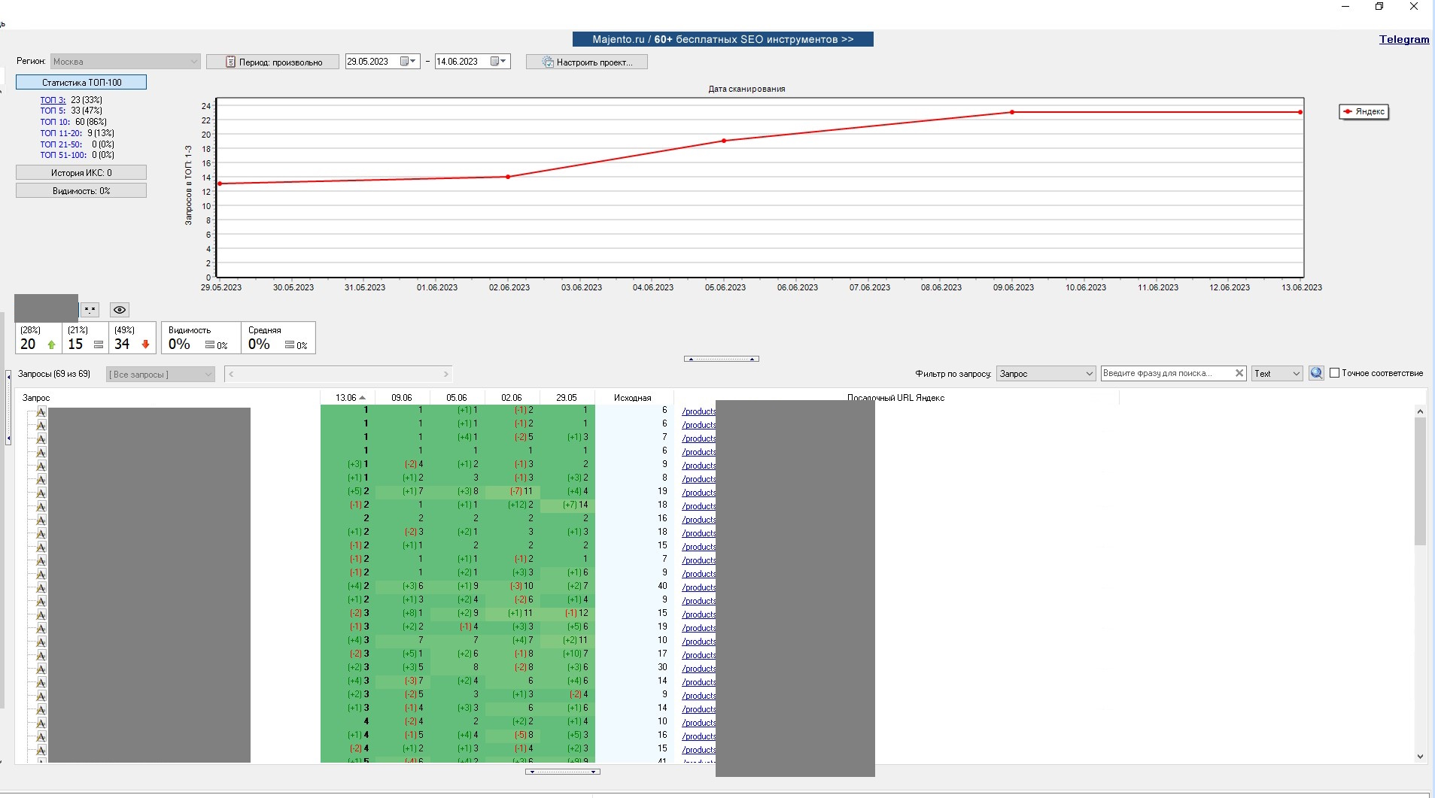Open the Text match type dropdown

[x=1277, y=374]
